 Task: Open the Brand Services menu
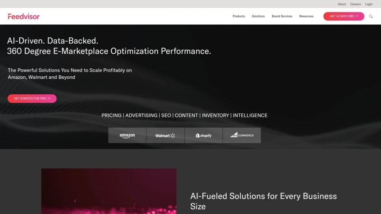pyautogui.click(x=282, y=16)
